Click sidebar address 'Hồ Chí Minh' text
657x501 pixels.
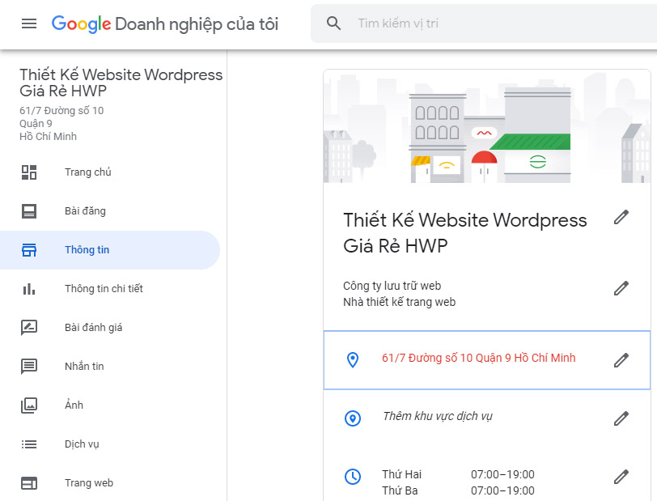pyautogui.click(x=48, y=137)
